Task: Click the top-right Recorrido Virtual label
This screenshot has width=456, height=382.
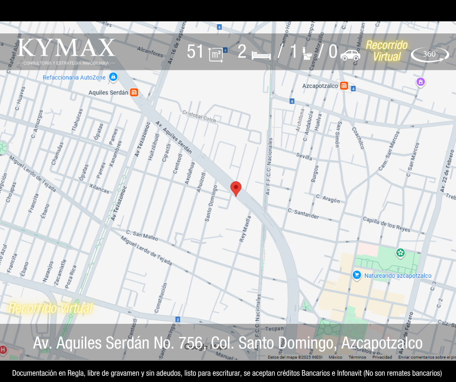Action: click(387, 51)
